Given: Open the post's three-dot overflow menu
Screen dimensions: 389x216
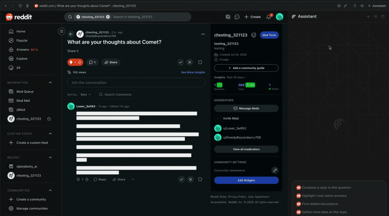Looking at the screenshot, I should click(x=203, y=34).
